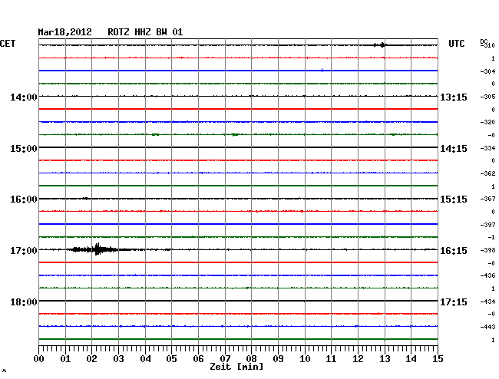Click the "06" minute axis tick label

point(198,358)
